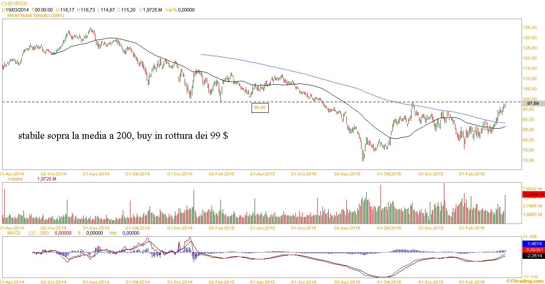Click the 135,00 price axis label
Viewport: 545px width, 284px height.
coord(530,28)
